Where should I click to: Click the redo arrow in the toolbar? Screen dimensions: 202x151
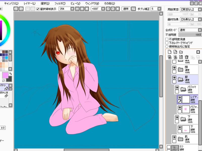[x=21, y=9]
